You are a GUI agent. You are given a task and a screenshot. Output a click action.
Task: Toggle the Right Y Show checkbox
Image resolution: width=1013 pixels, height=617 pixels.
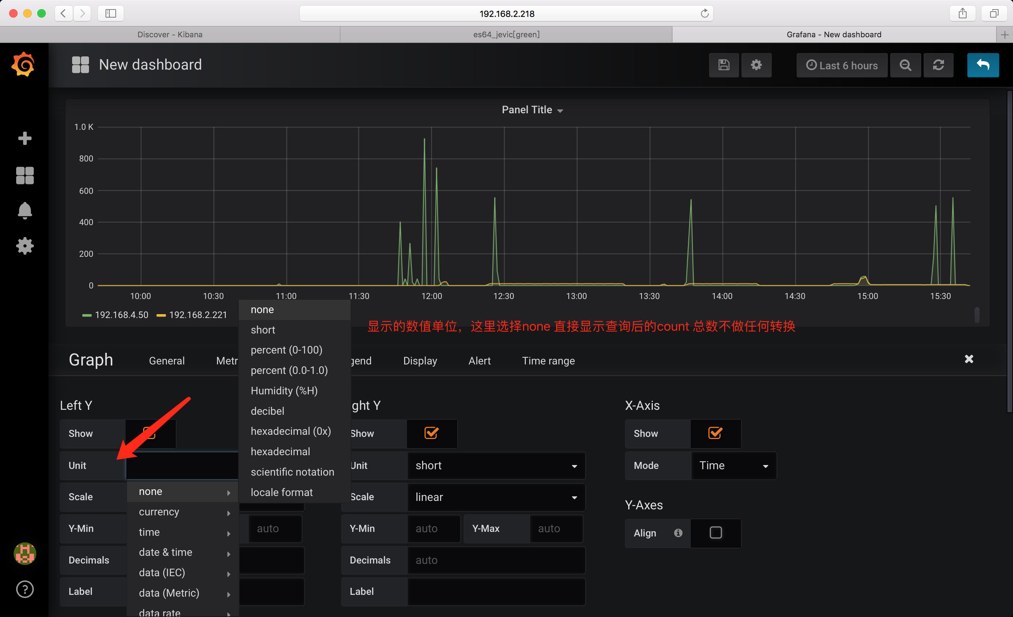pos(431,433)
